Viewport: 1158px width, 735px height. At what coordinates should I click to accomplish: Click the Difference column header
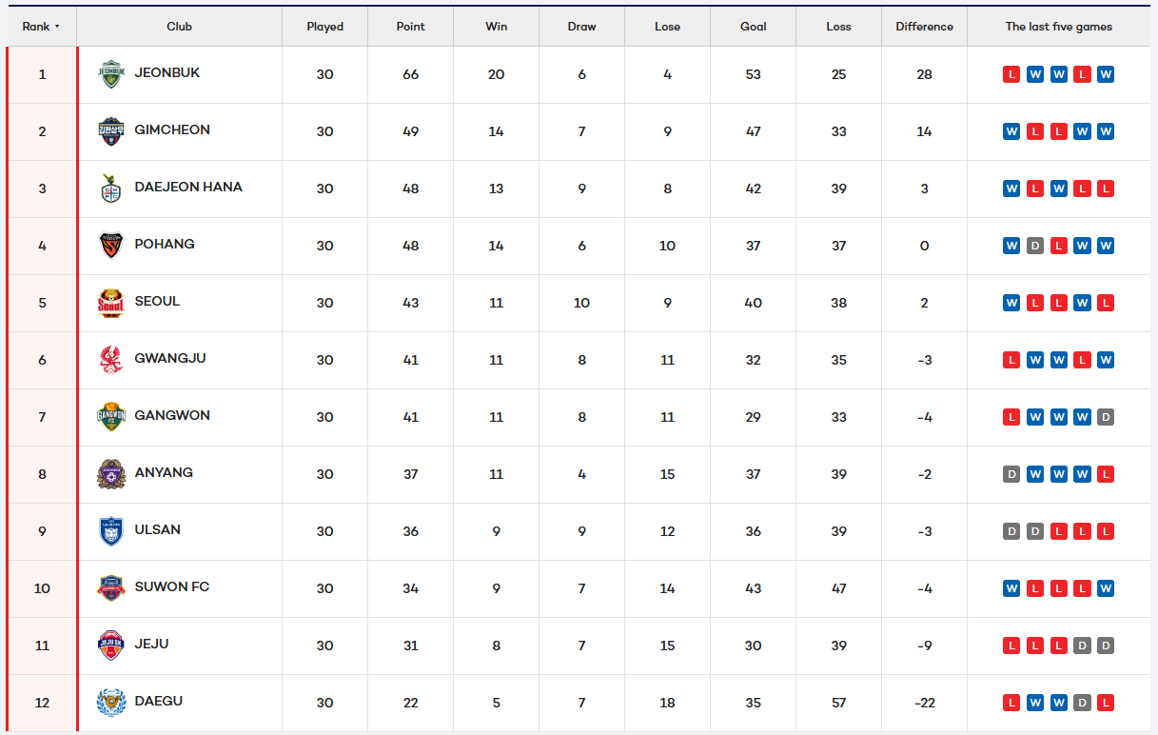(x=924, y=27)
